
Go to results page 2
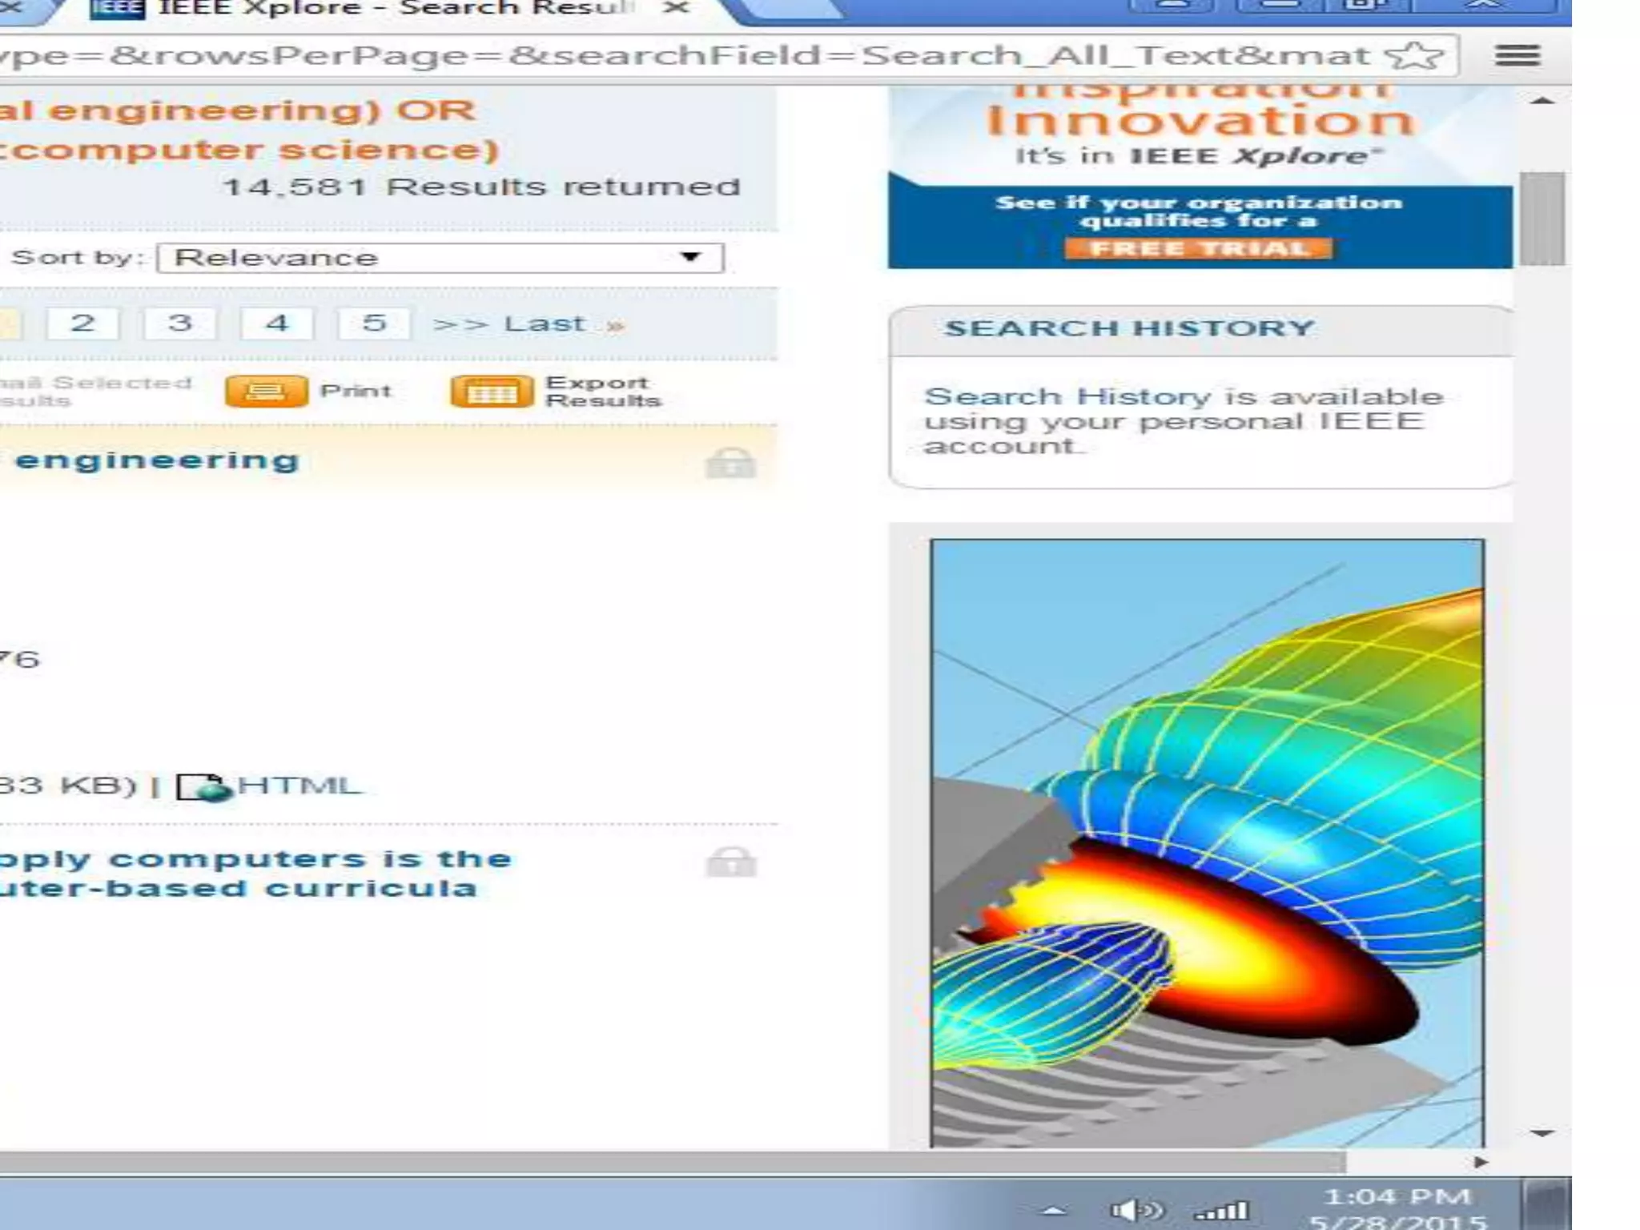82,324
